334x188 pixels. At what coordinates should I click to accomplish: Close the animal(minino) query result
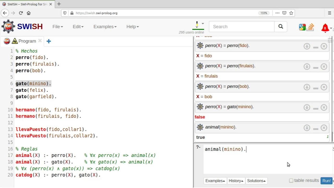324,128
